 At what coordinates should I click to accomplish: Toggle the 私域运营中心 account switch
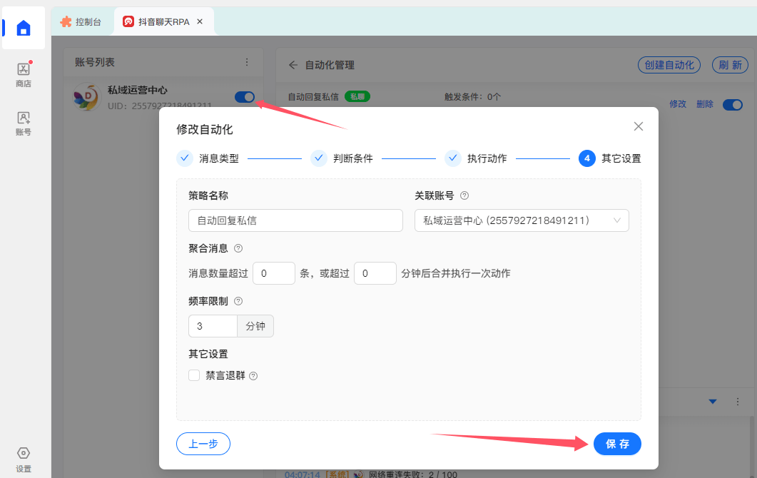245,97
